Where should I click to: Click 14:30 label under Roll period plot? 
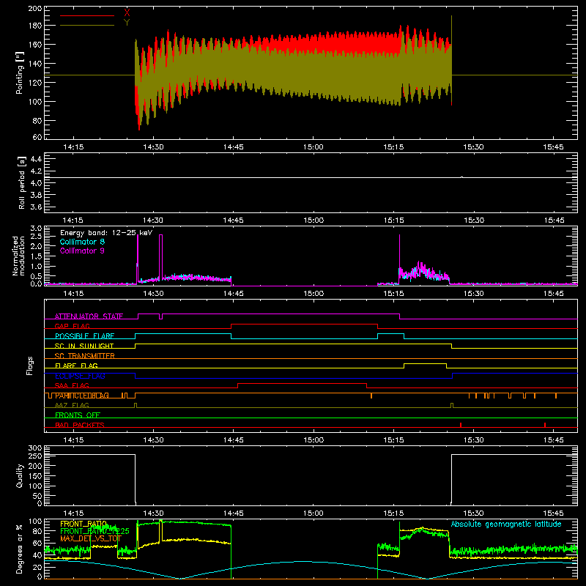tap(153, 220)
